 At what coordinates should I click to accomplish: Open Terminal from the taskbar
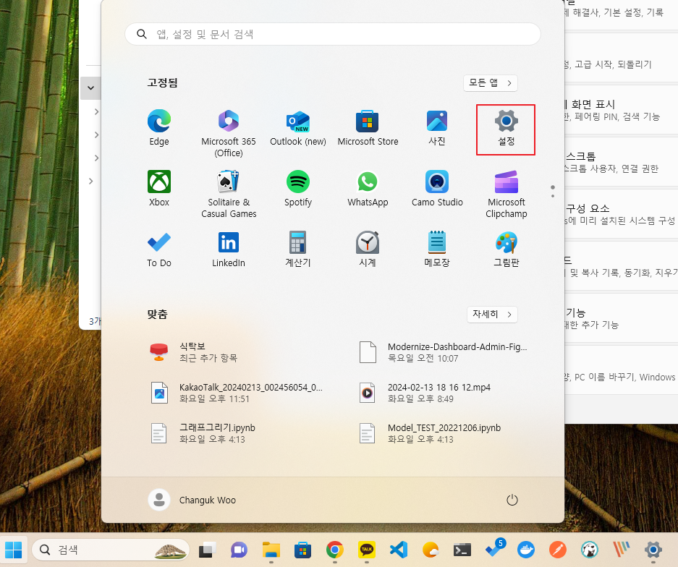[462, 550]
